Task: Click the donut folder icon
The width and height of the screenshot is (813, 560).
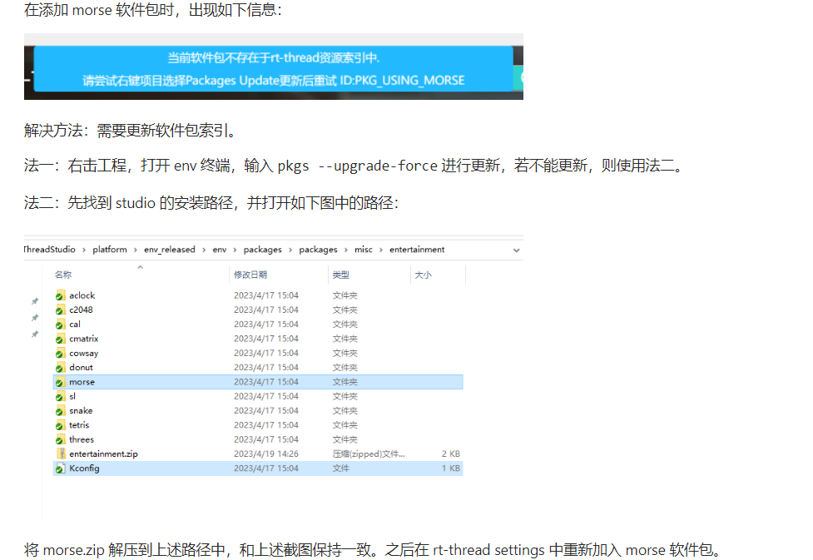Action: click(61, 368)
